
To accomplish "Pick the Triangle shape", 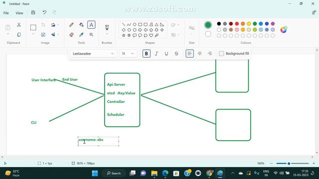I will pos(157,24).
